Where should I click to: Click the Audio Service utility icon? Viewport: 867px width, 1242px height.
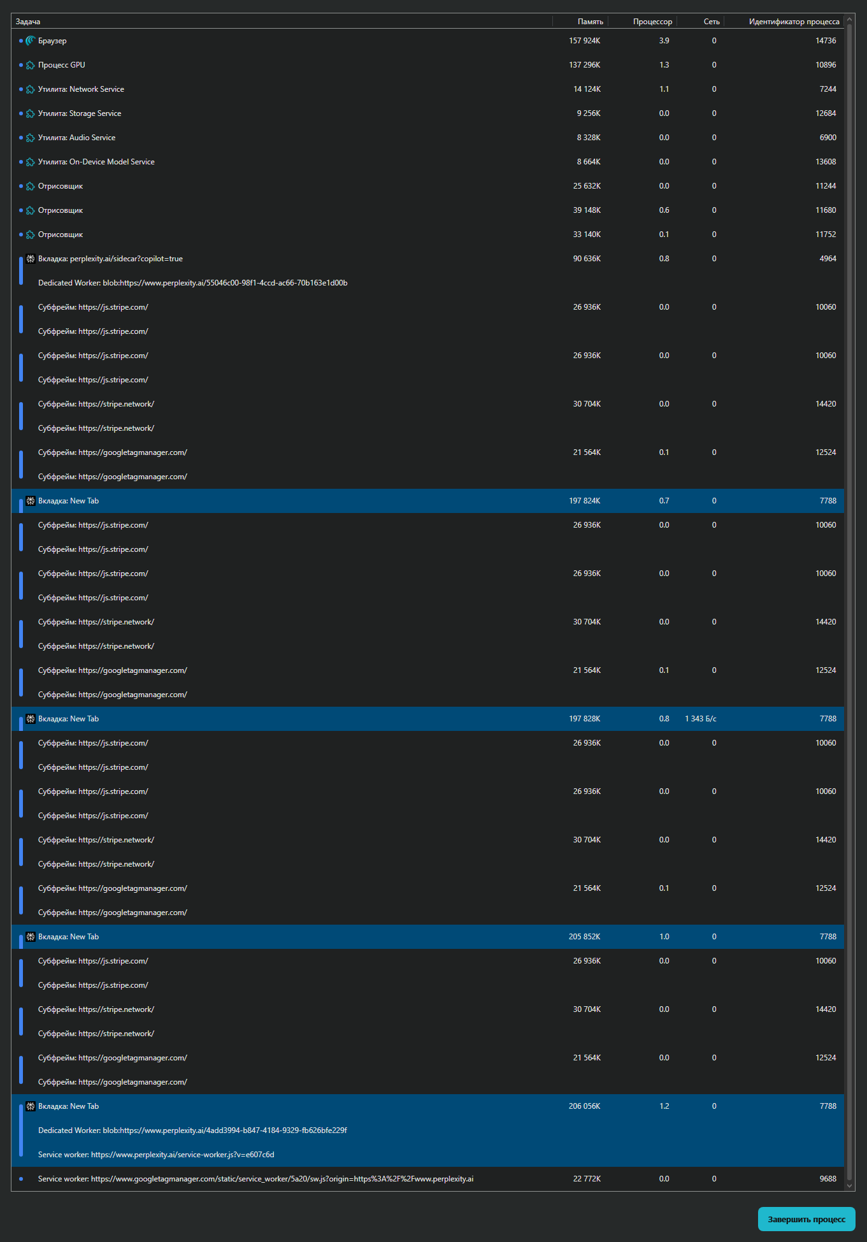30,138
